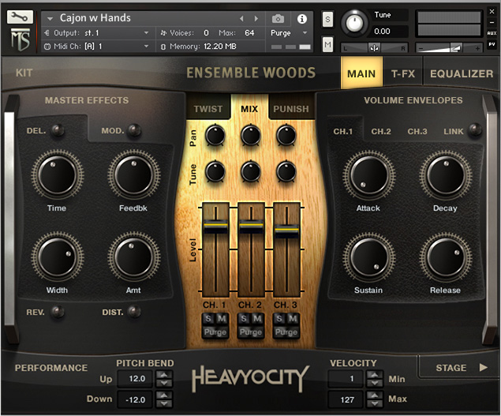Click the CH. 2 Pan knob
The height and width of the screenshot is (416, 501).
pos(251,135)
